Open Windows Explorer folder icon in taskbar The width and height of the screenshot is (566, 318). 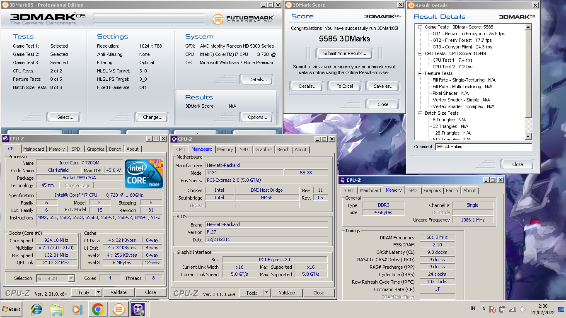pos(57,309)
